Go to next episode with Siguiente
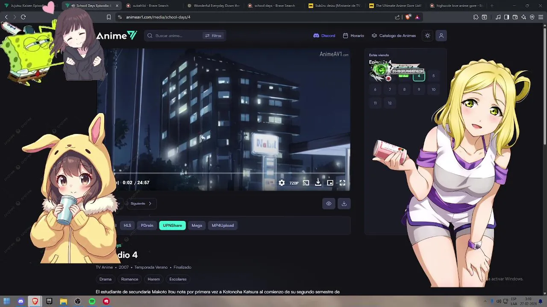Viewport: 547px width, 307px height. [x=141, y=203]
